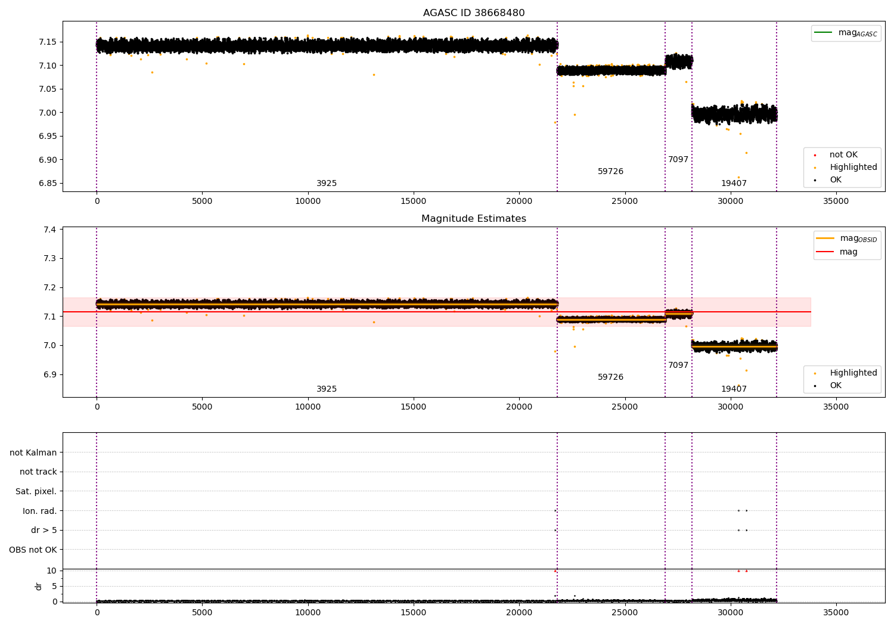This screenshot has width=894, height=626.
Task: Click the 'Sat. pixel.' axis label
Action: click(x=36, y=491)
